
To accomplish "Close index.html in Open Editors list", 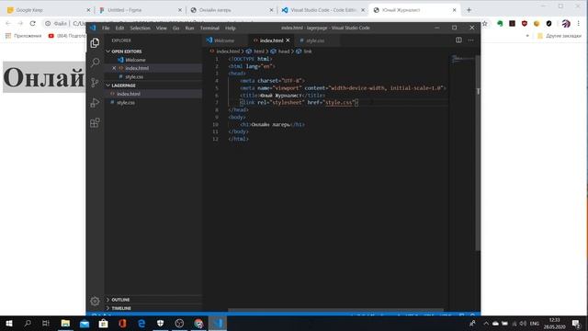I will (x=114, y=68).
